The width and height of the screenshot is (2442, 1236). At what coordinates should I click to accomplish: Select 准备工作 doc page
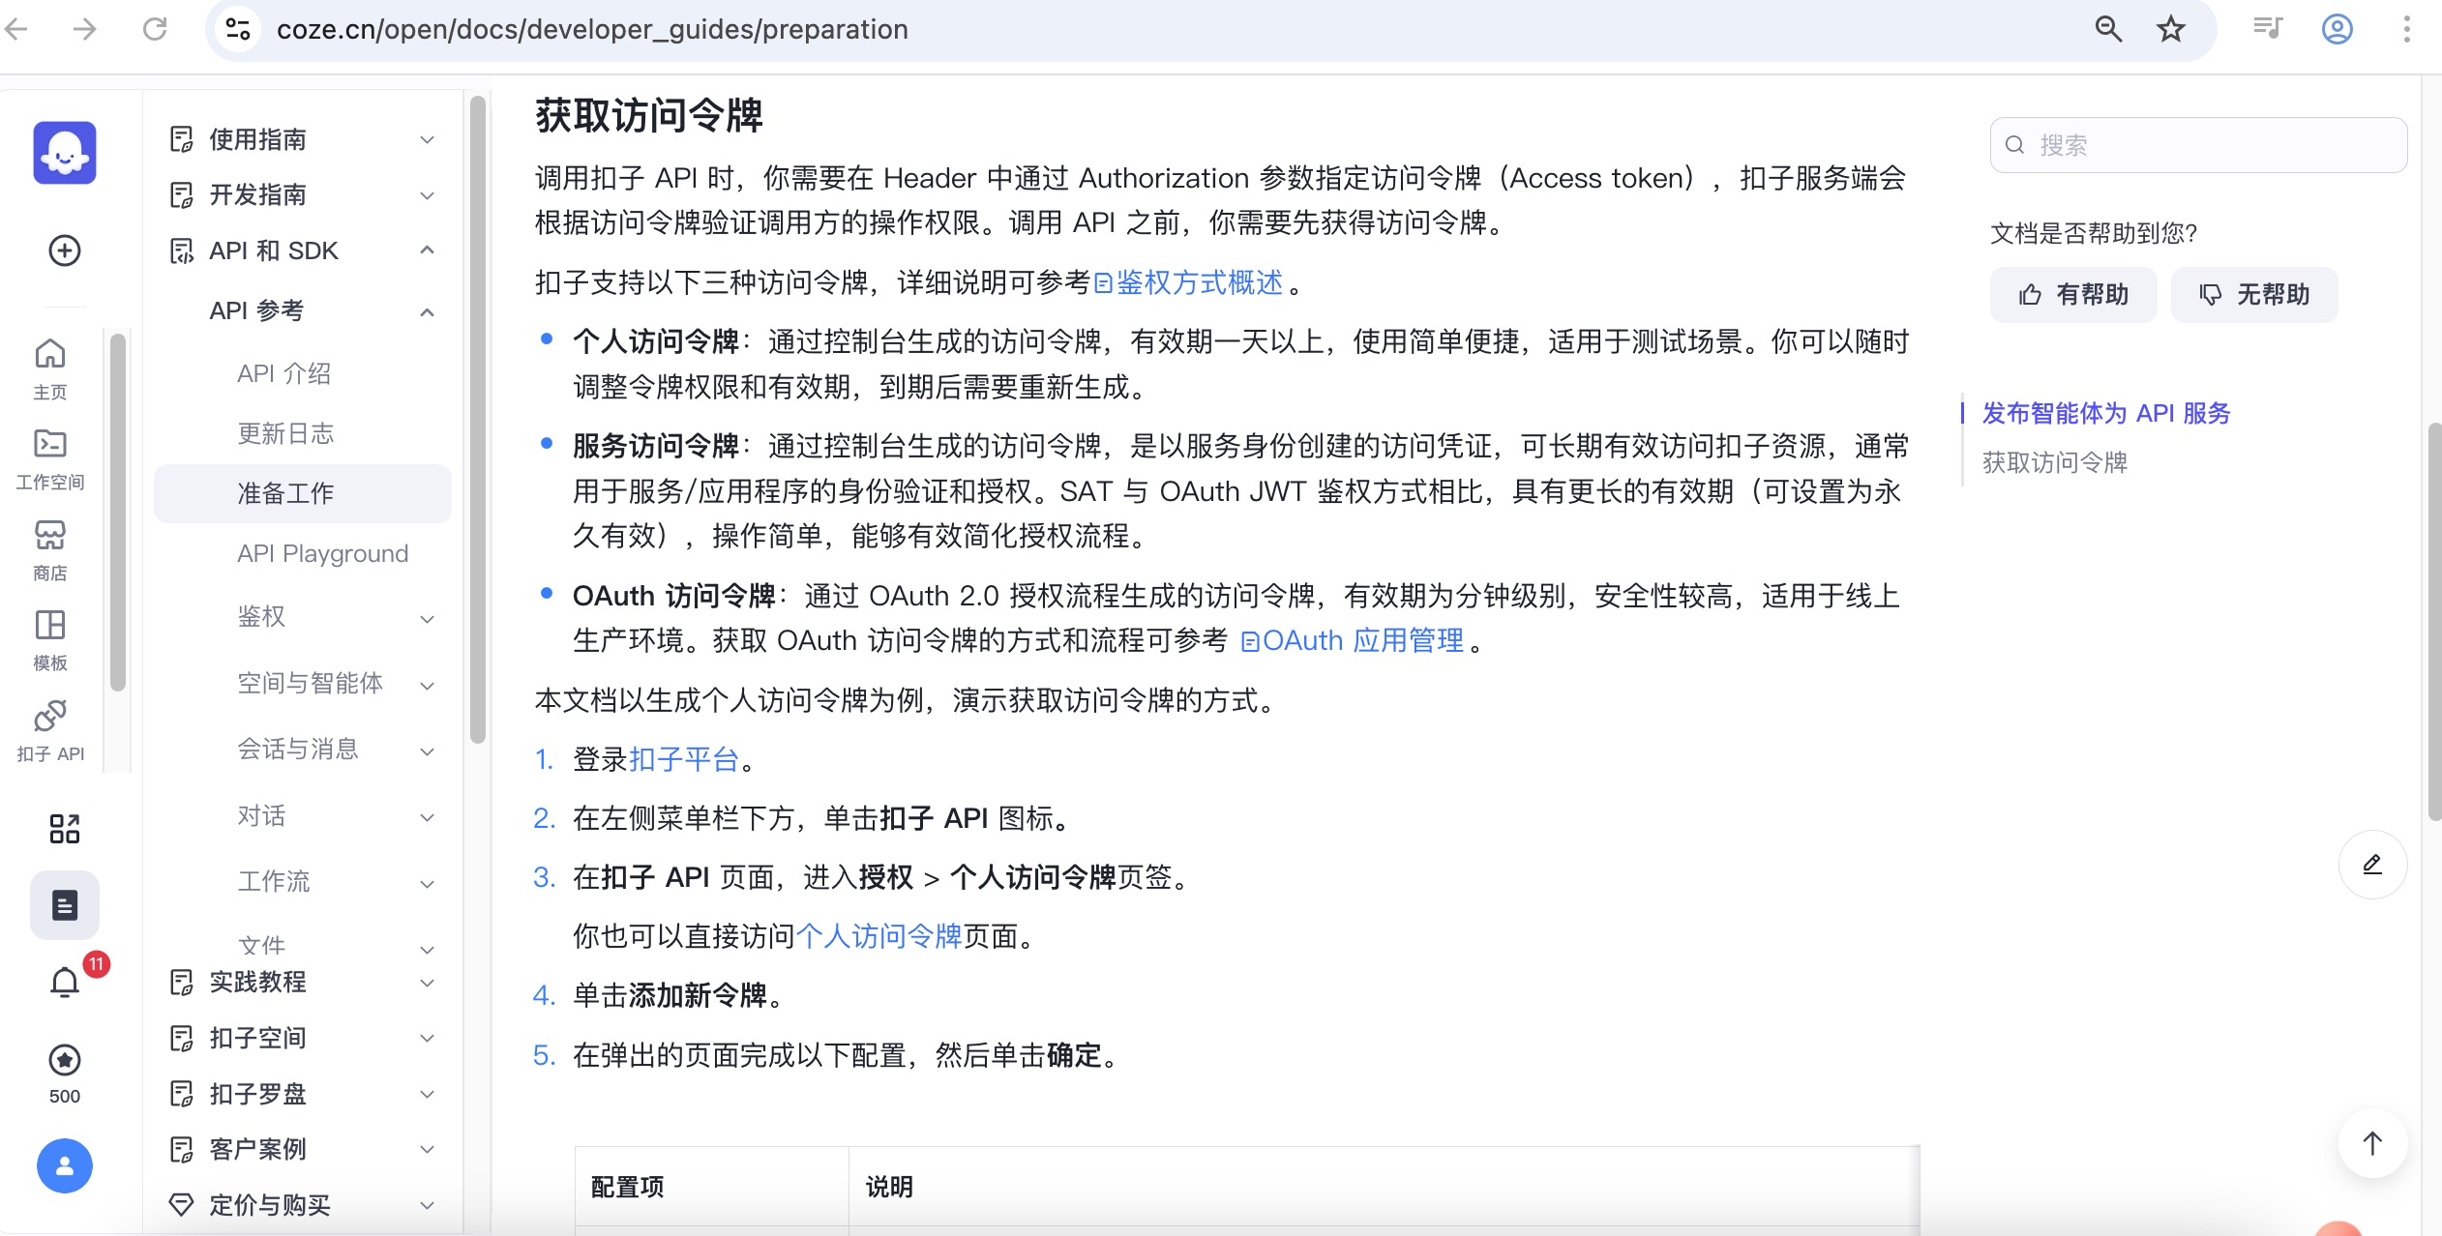303,493
